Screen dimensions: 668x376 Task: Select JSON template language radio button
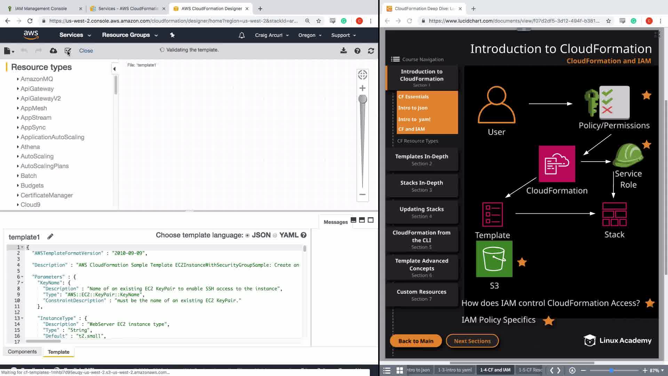point(247,235)
